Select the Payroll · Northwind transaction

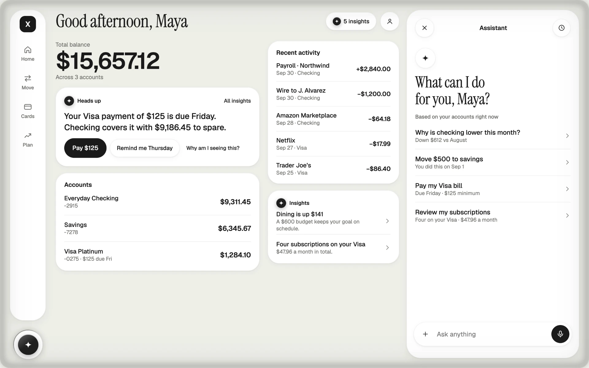[333, 69]
